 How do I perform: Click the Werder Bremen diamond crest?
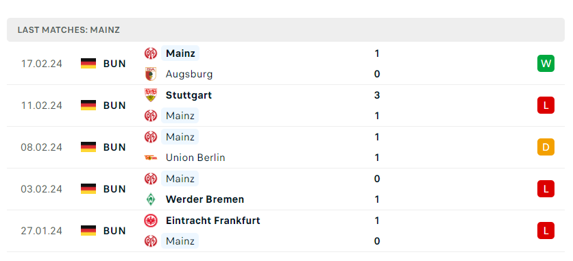(x=151, y=199)
